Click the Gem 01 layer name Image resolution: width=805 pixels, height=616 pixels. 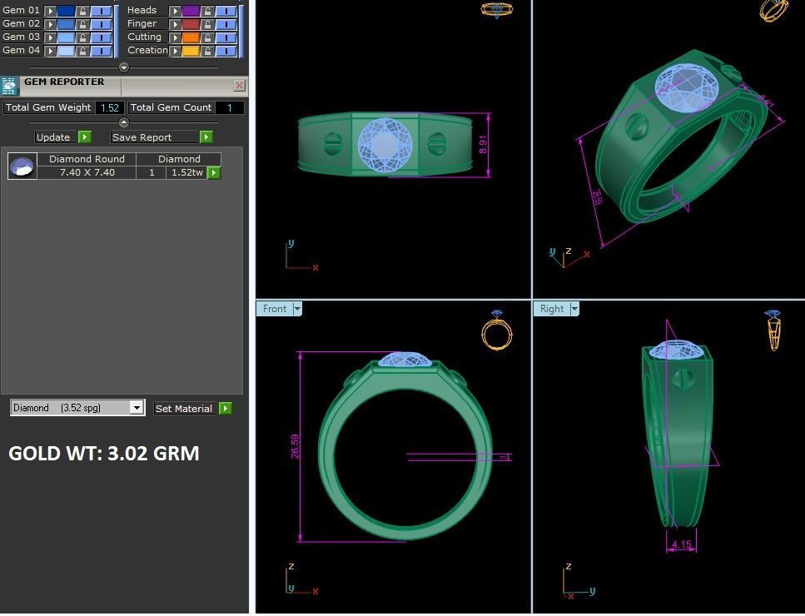tap(21, 10)
